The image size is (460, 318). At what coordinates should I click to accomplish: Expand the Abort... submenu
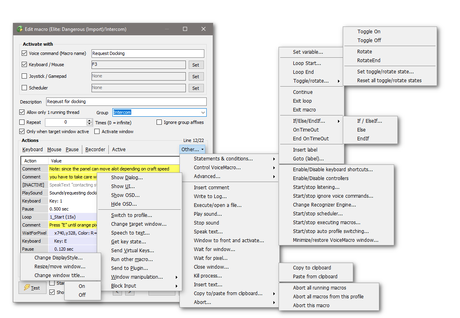229,302
